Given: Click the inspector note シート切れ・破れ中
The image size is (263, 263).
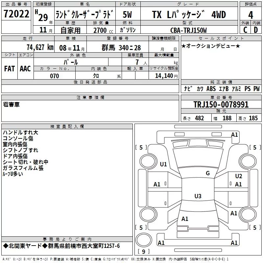Looking at the screenshot, I should pos(26,162).
